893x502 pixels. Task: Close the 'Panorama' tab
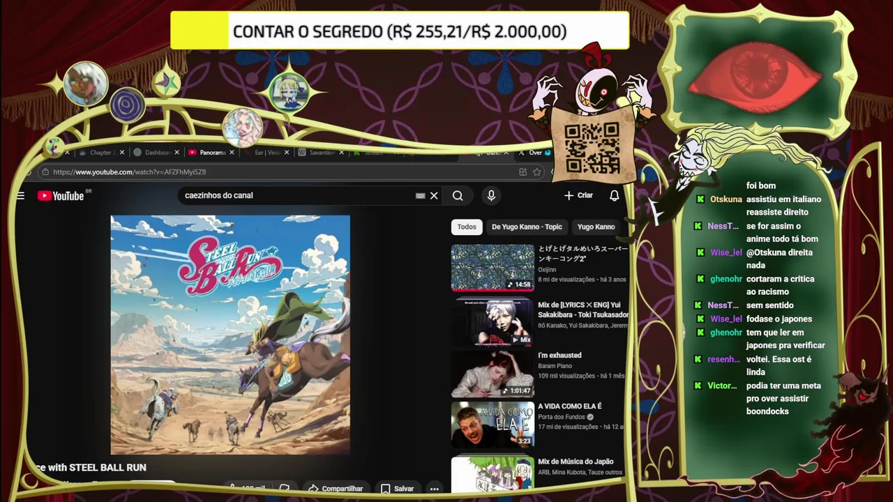[232, 153]
